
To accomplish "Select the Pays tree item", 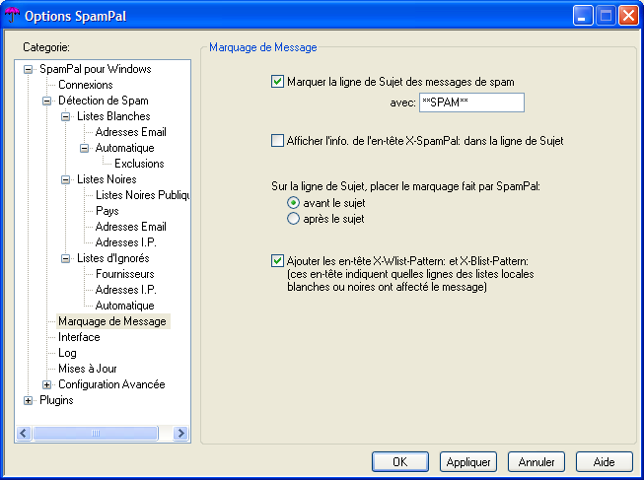I will point(107,211).
